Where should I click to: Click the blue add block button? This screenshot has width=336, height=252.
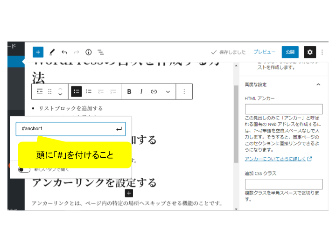point(38,52)
